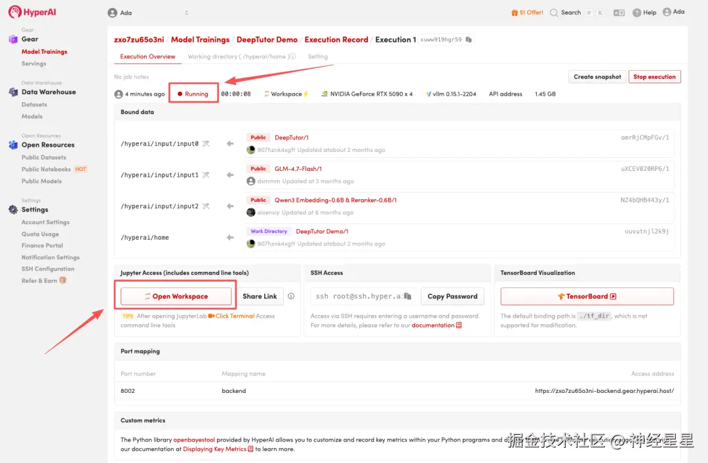Click the $1 Offer gift icon
The height and width of the screenshot is (463, 708).
pos(515,12)
